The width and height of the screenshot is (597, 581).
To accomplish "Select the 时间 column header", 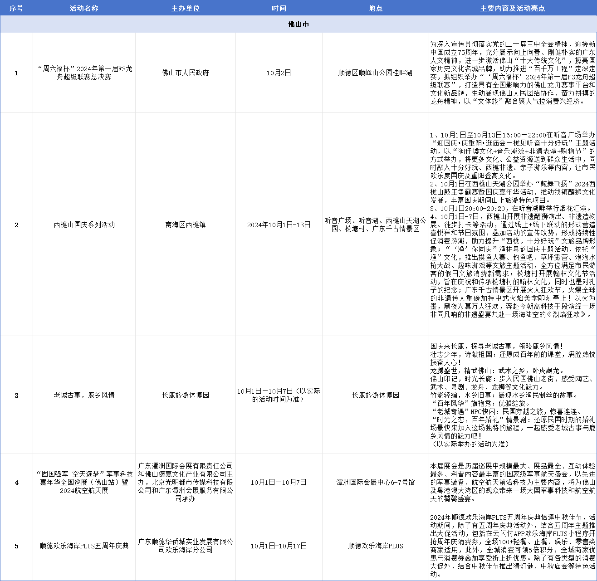I will (279, 8).
